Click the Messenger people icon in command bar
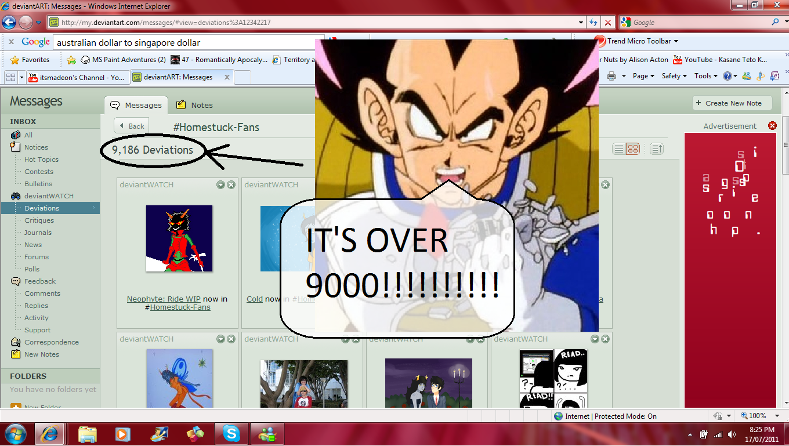This screenshot has width=789, height=446. pyautogui.click(x=747, y=76)
